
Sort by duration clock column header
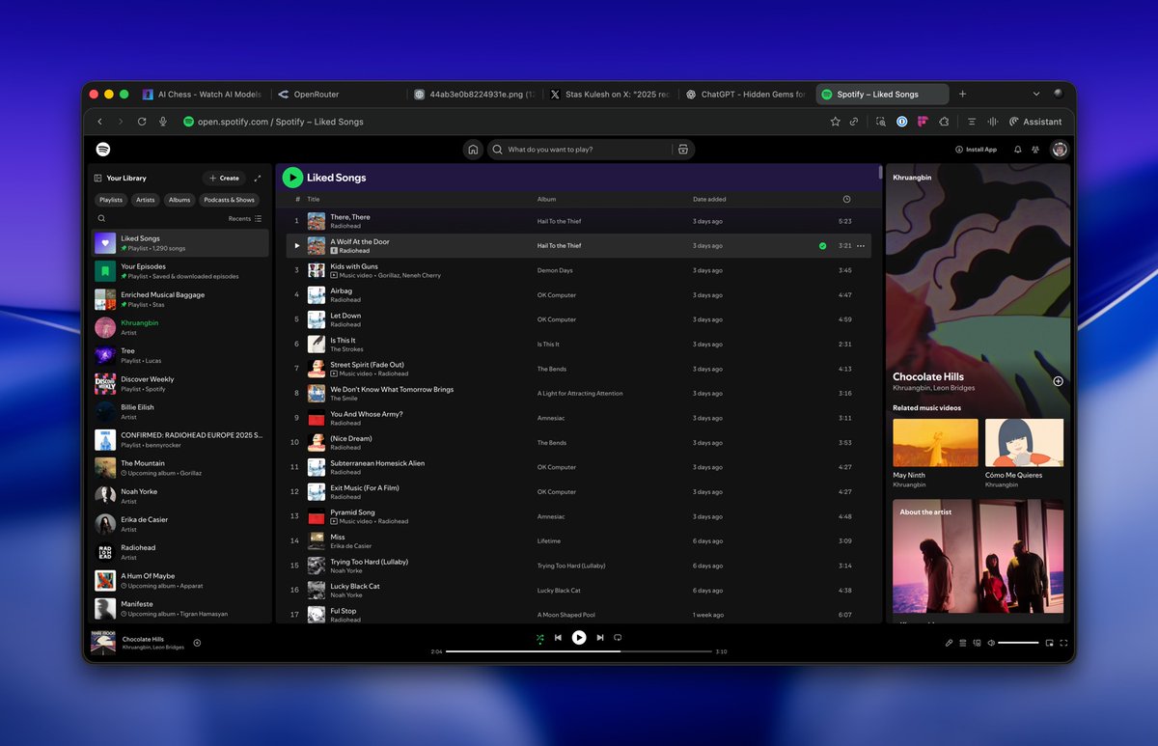(x=846, y=200)
